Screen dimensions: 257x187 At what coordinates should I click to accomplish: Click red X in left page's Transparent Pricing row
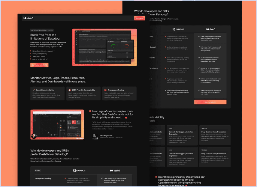pos(65,178)
